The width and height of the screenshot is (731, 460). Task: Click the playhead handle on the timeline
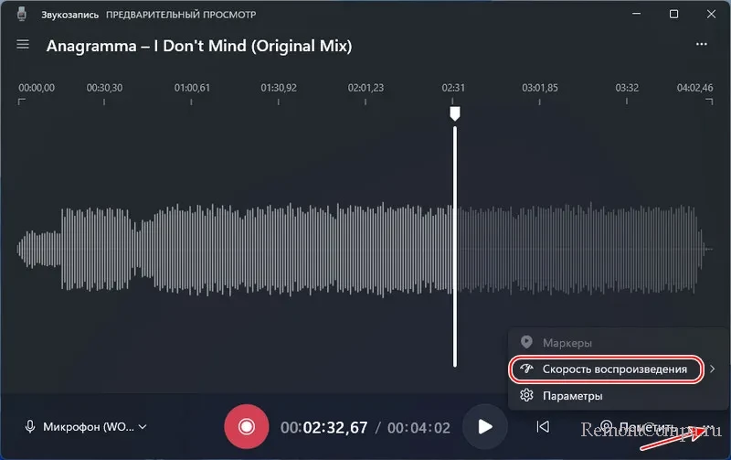coord(454,112)
